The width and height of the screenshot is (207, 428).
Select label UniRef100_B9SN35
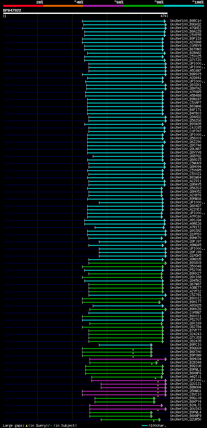tap(186, 124)
